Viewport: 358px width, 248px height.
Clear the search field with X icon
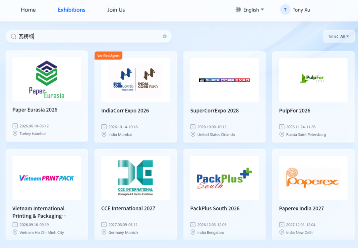pyautogui.click(x=165, y=36)
